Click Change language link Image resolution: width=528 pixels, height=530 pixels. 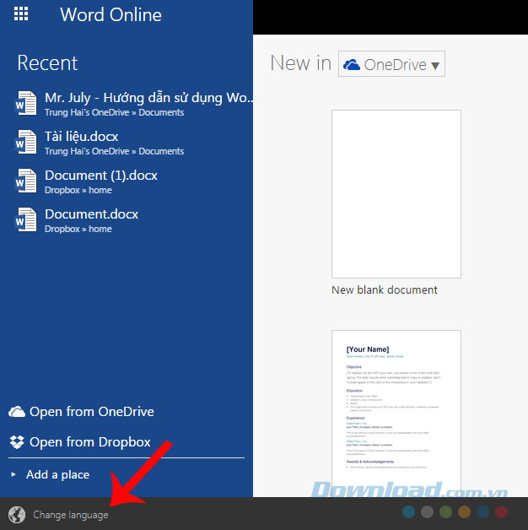71,515
